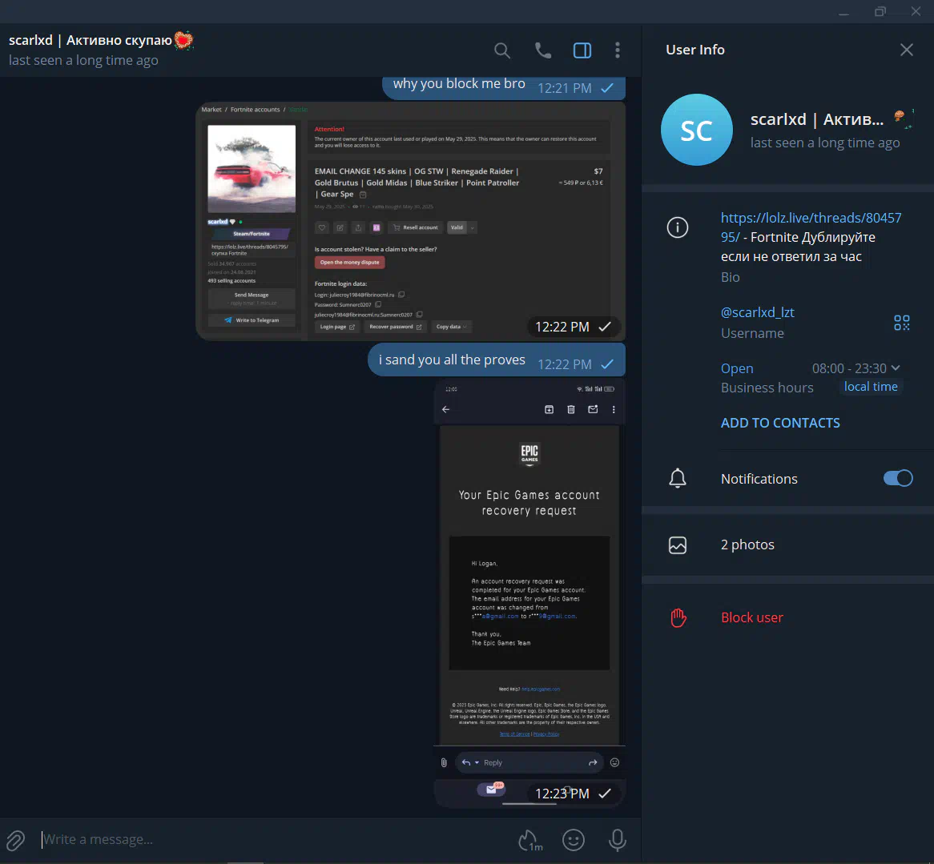Click ADD TO CONTACTS
The height and width of the screenshot is (864, 934).
click(x=779, y=423)
